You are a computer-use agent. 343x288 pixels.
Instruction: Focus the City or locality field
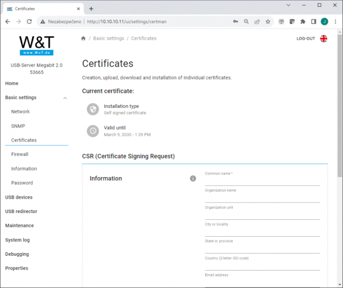(x=263, y=232)
